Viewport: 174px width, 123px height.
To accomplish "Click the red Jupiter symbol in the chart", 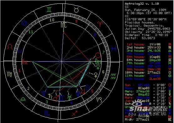I will (83, 91).
